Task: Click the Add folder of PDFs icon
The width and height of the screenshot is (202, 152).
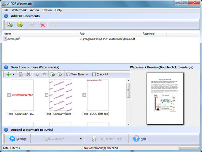Action: coord(20,24)
